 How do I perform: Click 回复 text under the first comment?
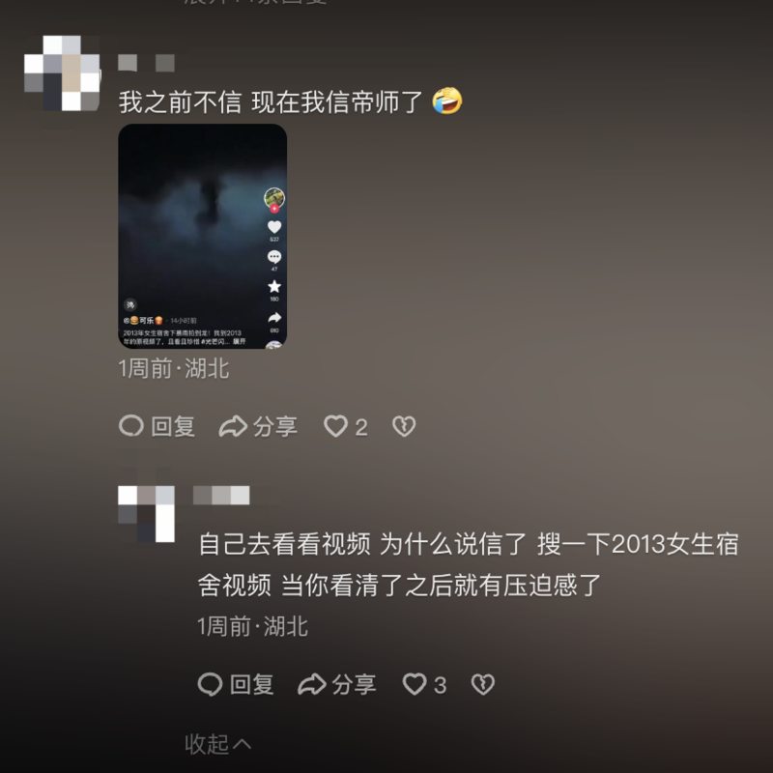pyautogui.click(x=173, y=426)
